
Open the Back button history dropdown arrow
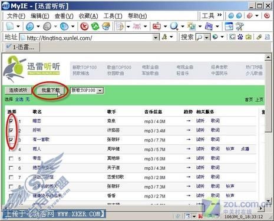(38, 27)
